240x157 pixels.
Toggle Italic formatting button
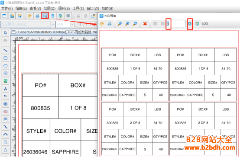tap(87, 25)
